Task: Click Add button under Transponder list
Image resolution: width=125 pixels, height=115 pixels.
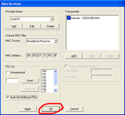Action: coord(74,56)
